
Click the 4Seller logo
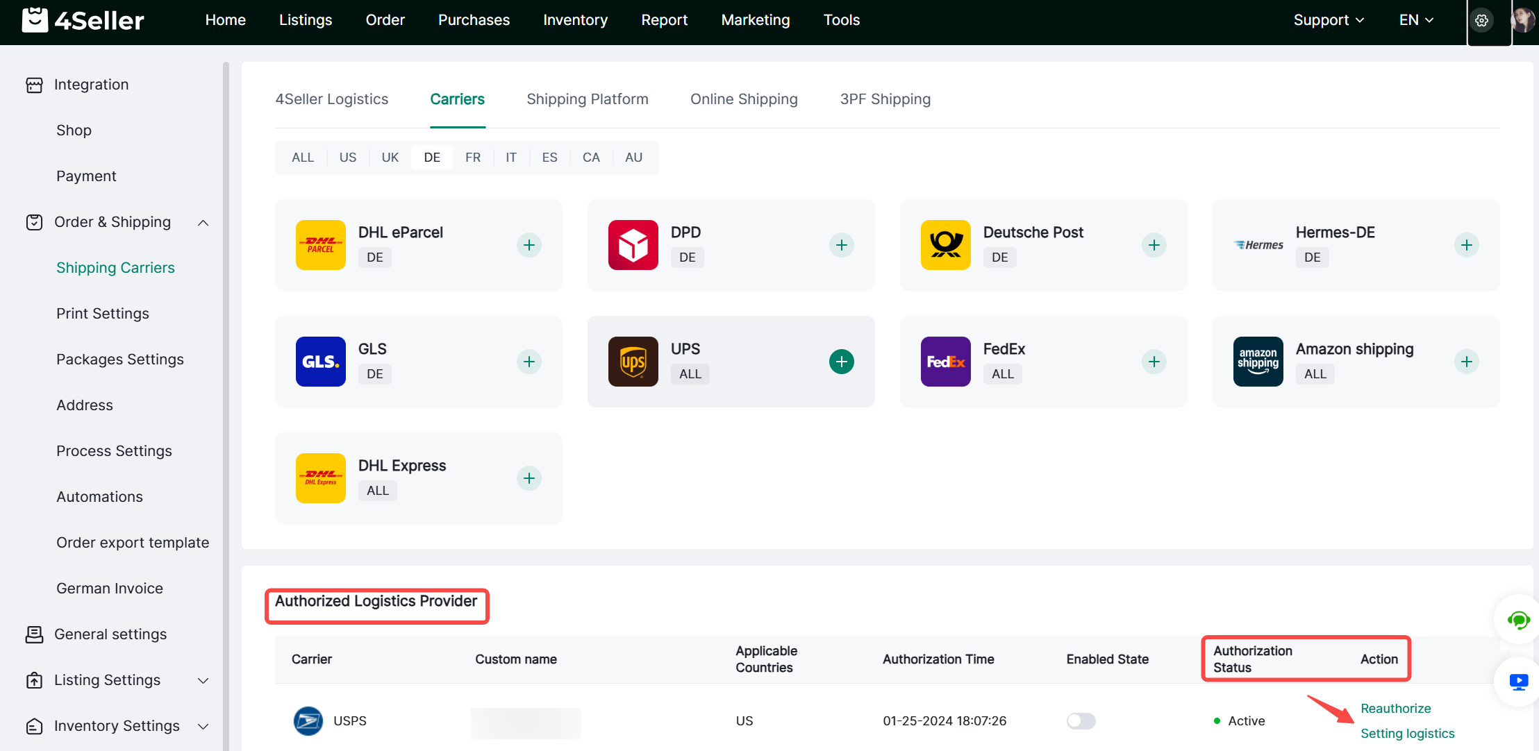(83, 20)
